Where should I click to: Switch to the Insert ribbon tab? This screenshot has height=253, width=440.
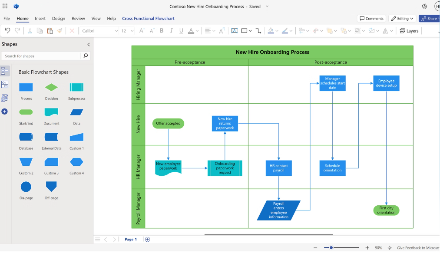40,18
